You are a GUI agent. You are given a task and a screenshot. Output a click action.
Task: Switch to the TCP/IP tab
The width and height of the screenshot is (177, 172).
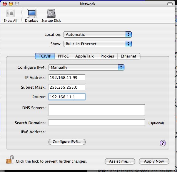tap(45, 56)
